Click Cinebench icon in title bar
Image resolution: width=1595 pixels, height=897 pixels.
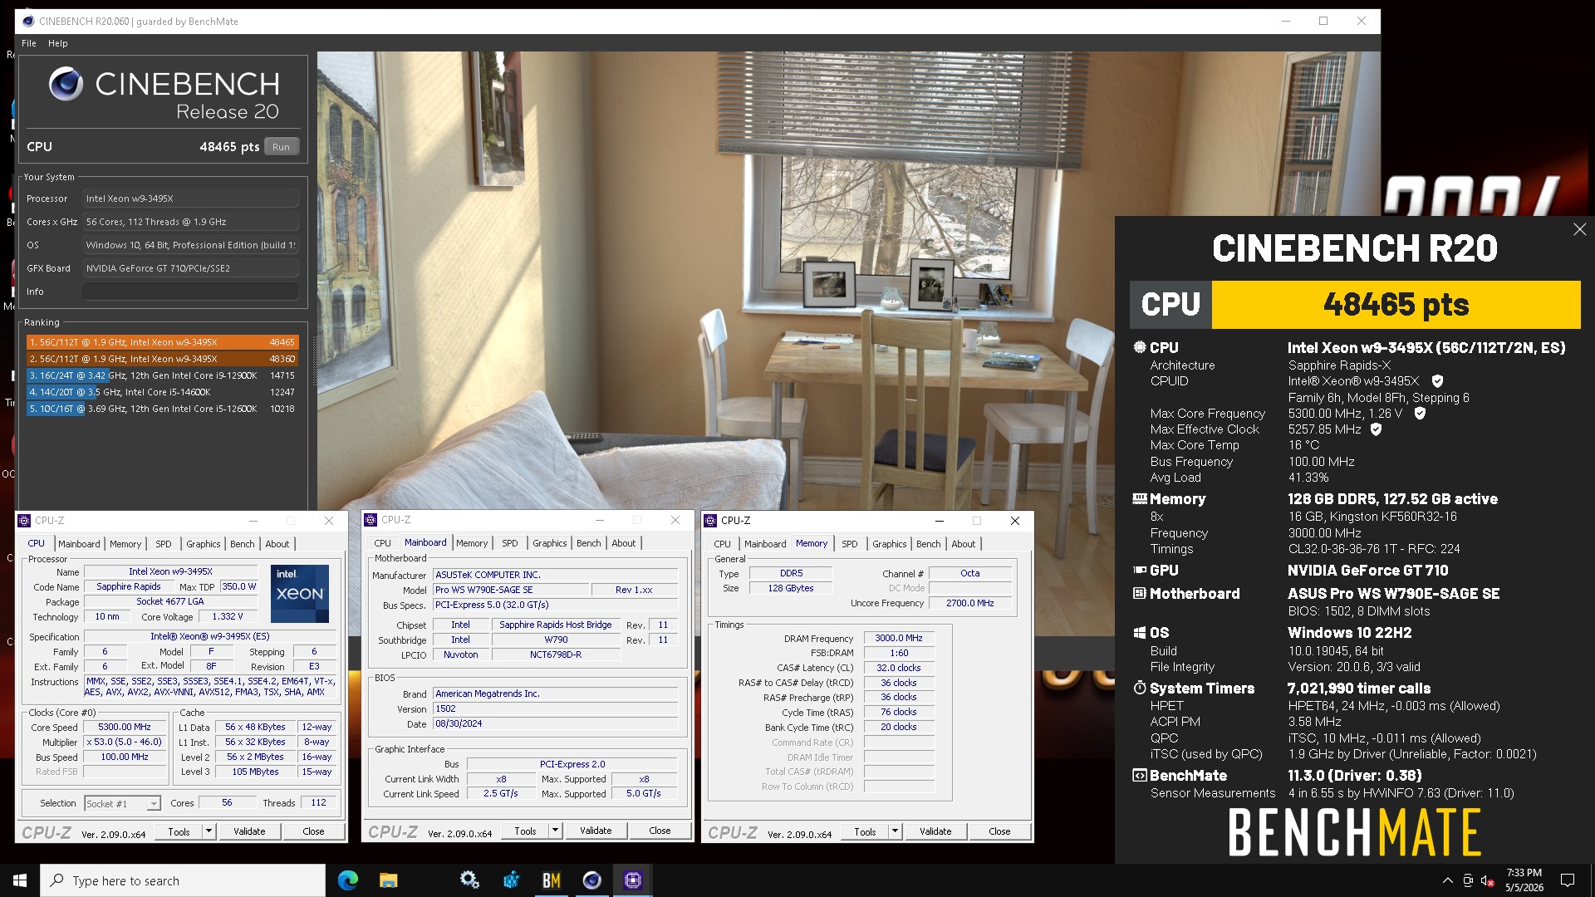(x=27, y=21)
